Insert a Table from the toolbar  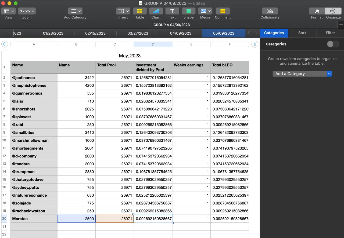click(140, 11)
